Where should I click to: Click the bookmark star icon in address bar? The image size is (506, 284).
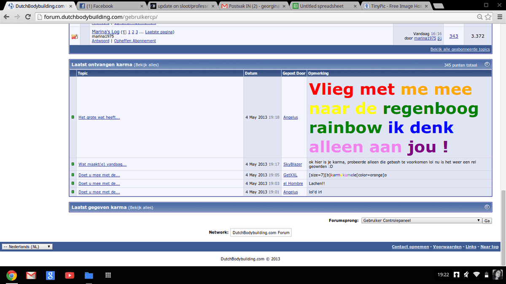[x=488, y=17]
